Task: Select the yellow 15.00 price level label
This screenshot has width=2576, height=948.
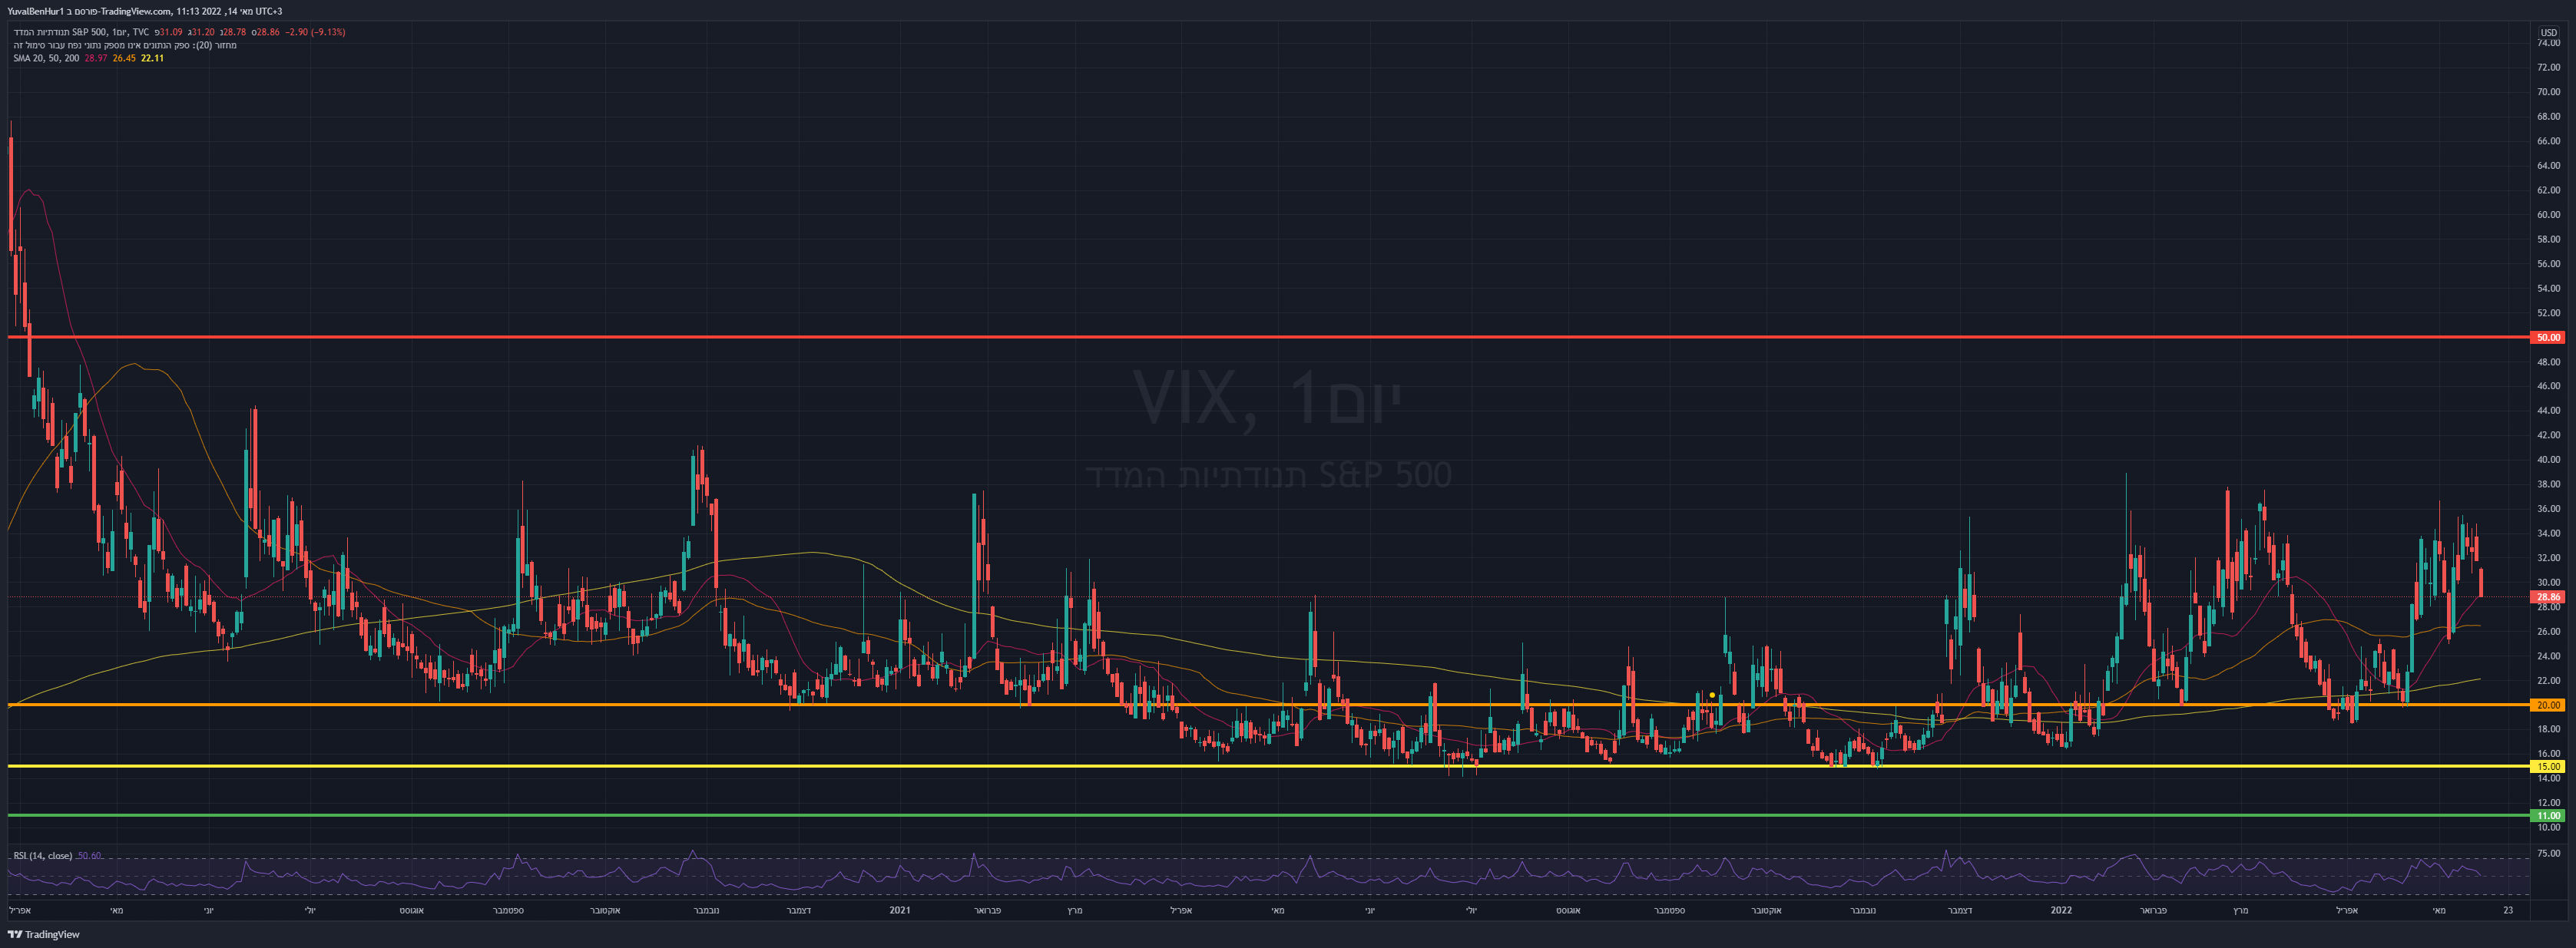Action: (2548, 766)
